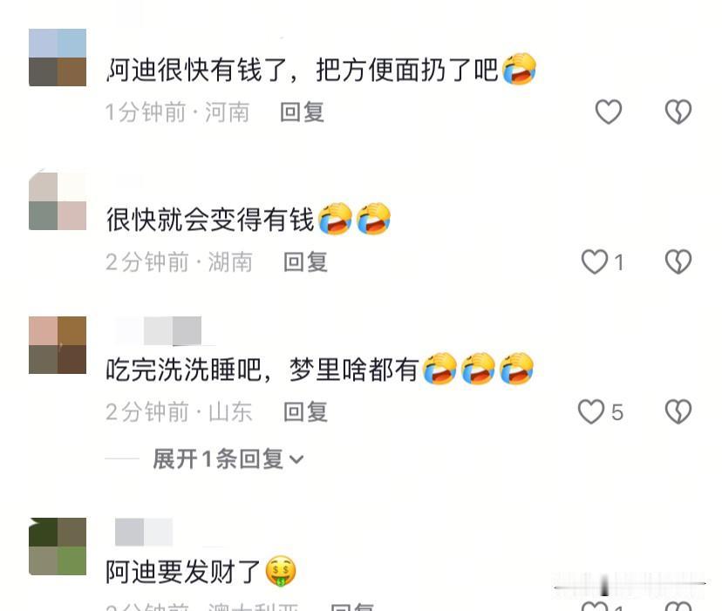Expand 展开1条回复 under the Shandong comment
This screenshot has width=722, height=611.
[x=228, y=459]
